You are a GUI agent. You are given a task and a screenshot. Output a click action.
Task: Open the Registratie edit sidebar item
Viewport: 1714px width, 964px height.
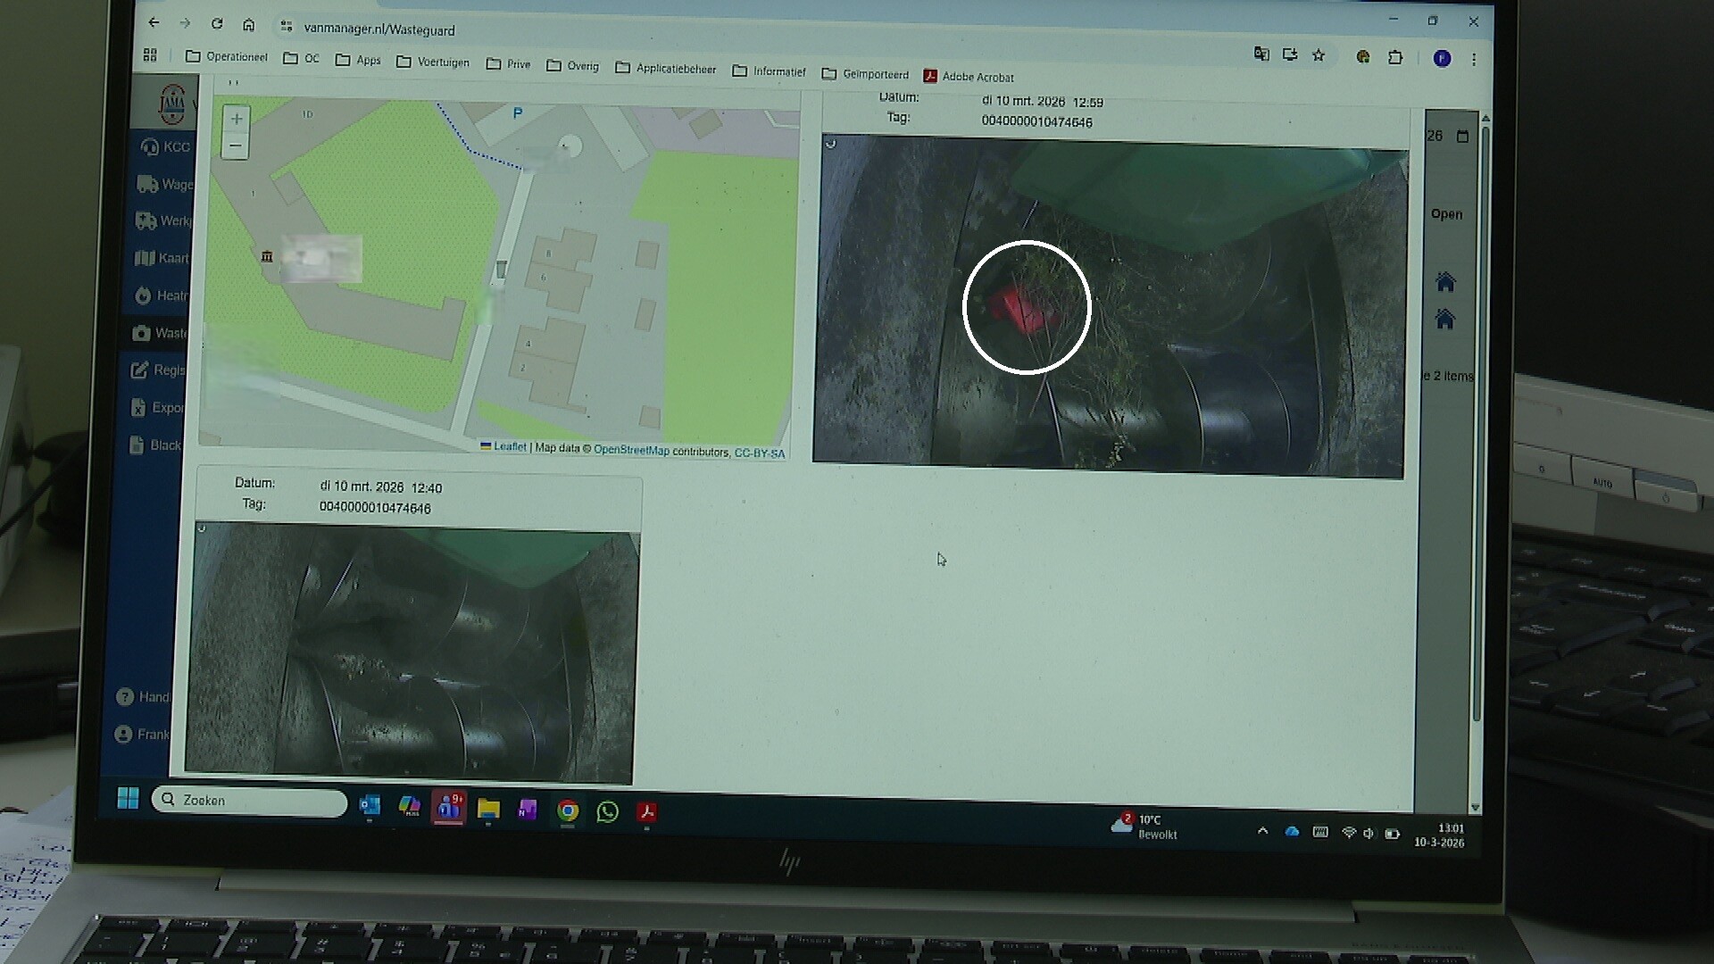tap(159, 370)
